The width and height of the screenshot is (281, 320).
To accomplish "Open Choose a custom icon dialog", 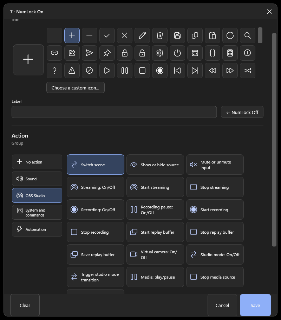I will point(76,88).
